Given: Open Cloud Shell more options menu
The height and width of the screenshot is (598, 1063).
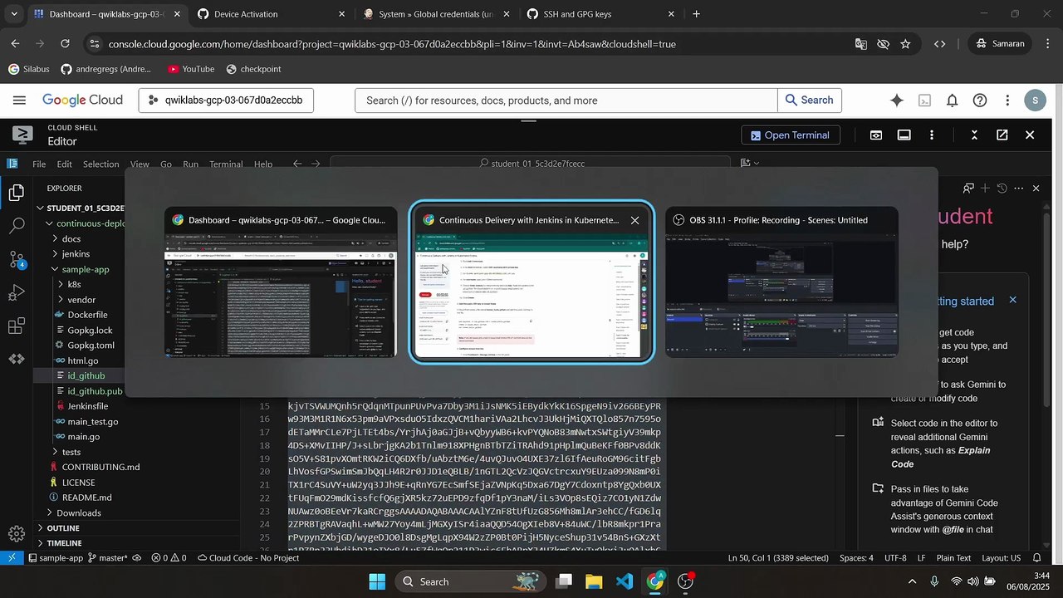Looking at the screenshot, I should point(932,135).
